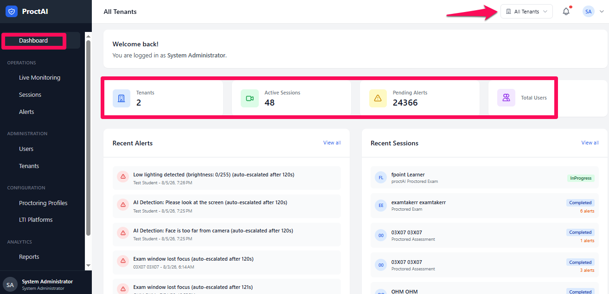Screen dimensions: 609x294
Task: Click alert icon beside Face is too far
Action: click(123, 232)
